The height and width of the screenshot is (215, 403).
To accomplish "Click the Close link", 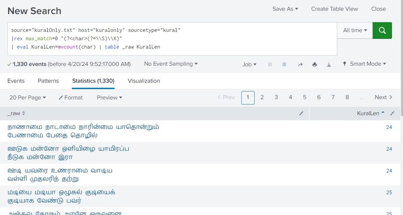I will tap(378, 9).
